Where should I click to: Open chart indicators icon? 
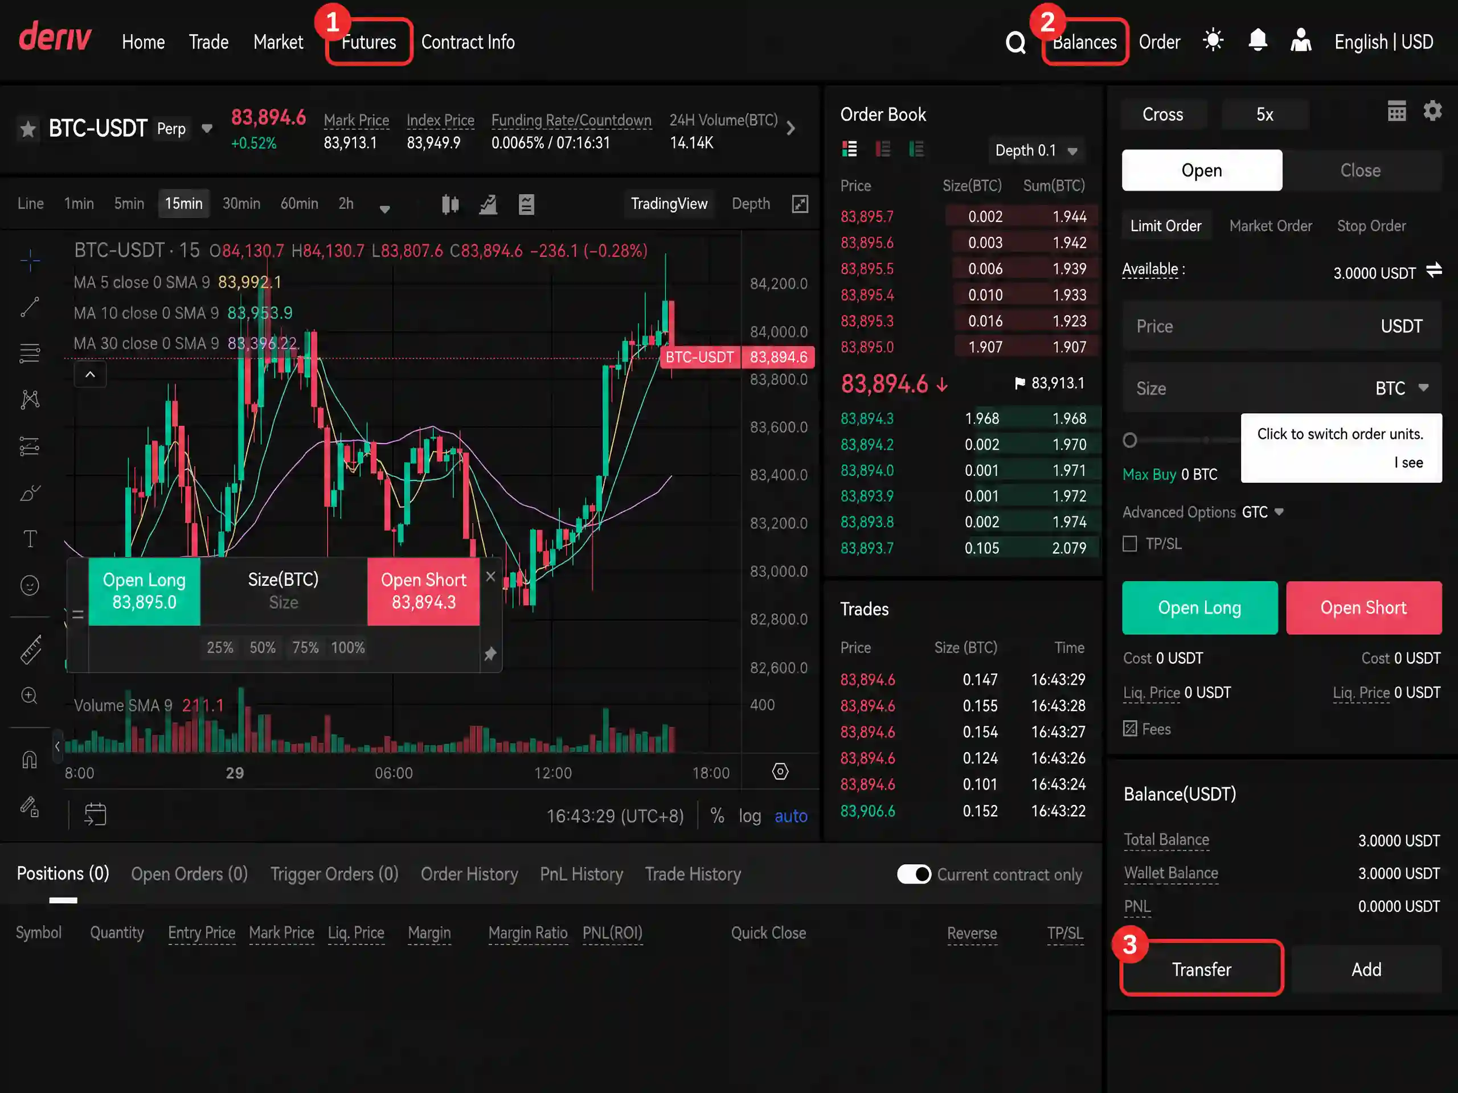click(488, 204)
